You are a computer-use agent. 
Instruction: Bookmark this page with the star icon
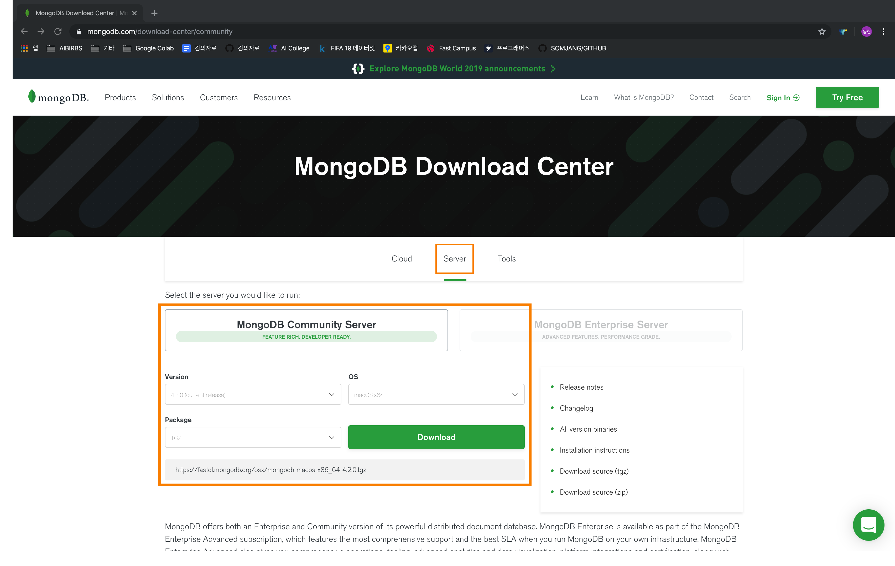pyautogui.click(x=822, y=32)
